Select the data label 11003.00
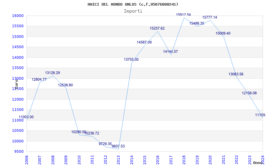 [26, 117]
